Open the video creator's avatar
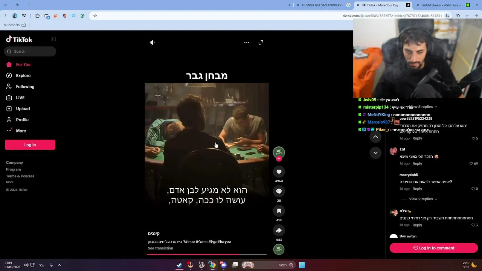Image resolution: width=482 pixels, height=271 pixels. [279, 152]
